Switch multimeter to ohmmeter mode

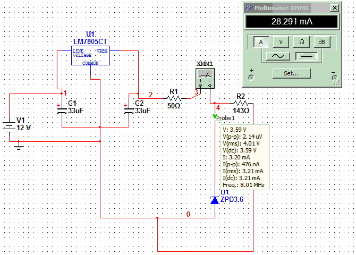pos(301,42)
